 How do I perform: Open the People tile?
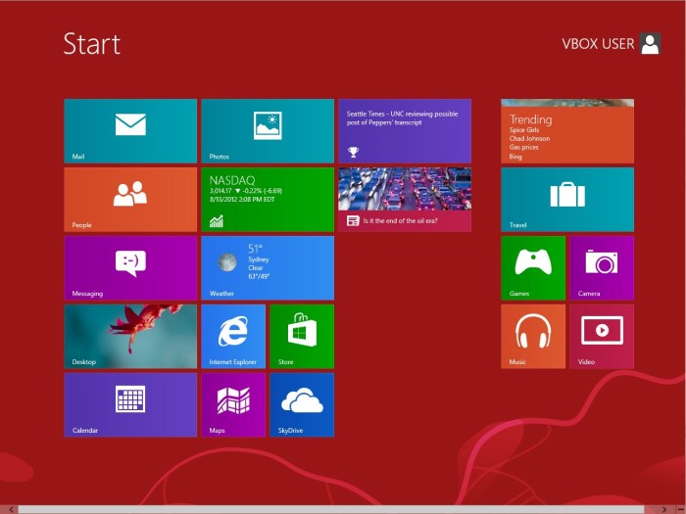coord(130,200)
